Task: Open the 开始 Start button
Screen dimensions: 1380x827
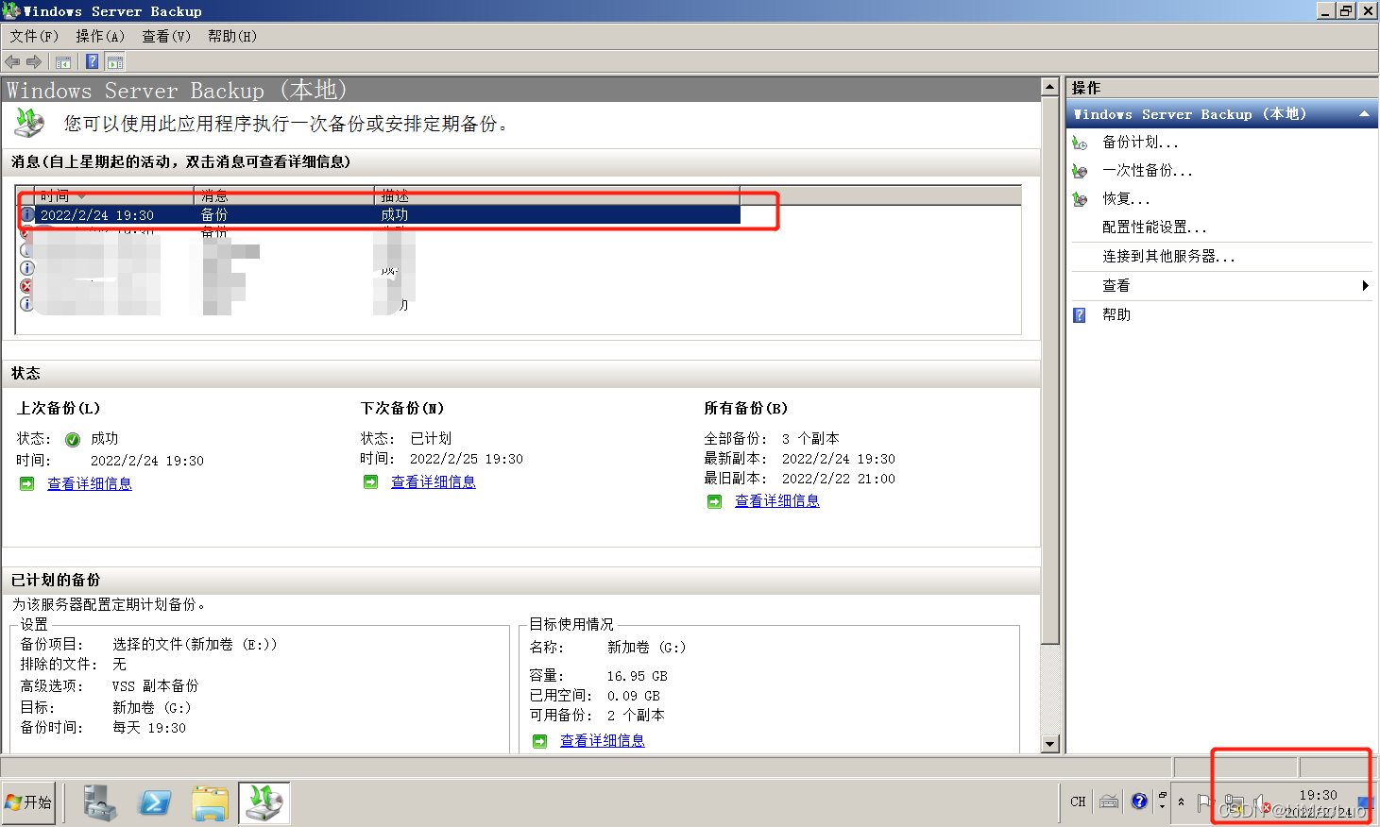Action: [x=28, y=802]
